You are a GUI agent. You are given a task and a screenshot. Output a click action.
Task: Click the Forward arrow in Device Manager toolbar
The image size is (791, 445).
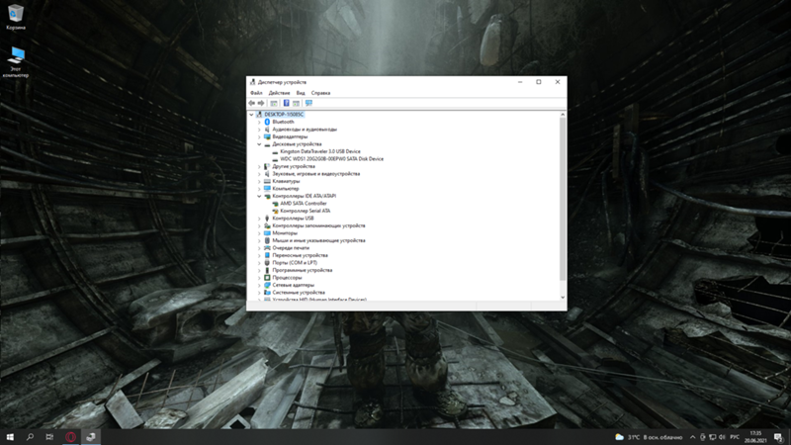tap(261, 103)
